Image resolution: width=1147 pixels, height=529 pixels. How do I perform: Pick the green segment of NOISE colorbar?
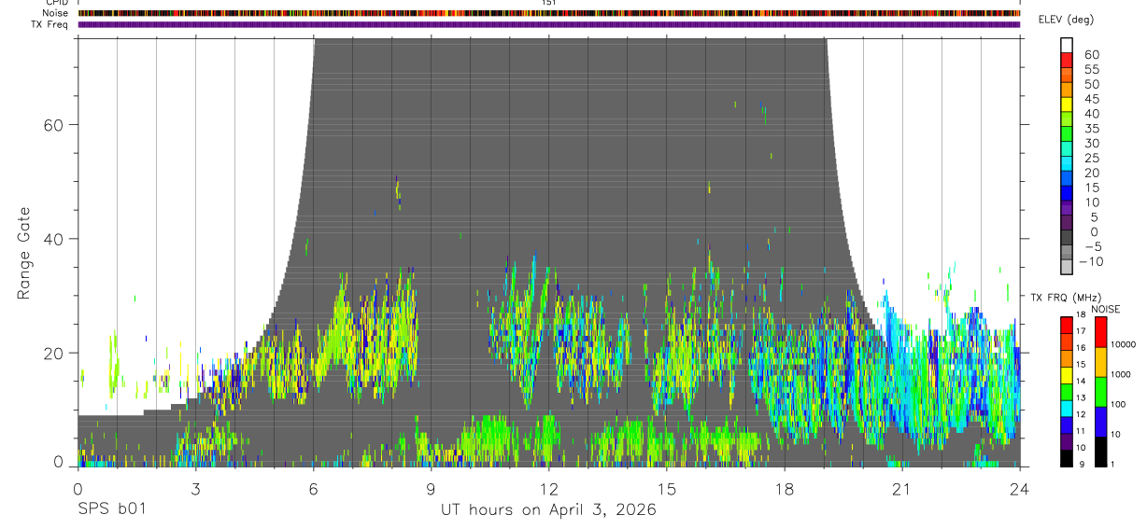click(x=1099, y=391)
